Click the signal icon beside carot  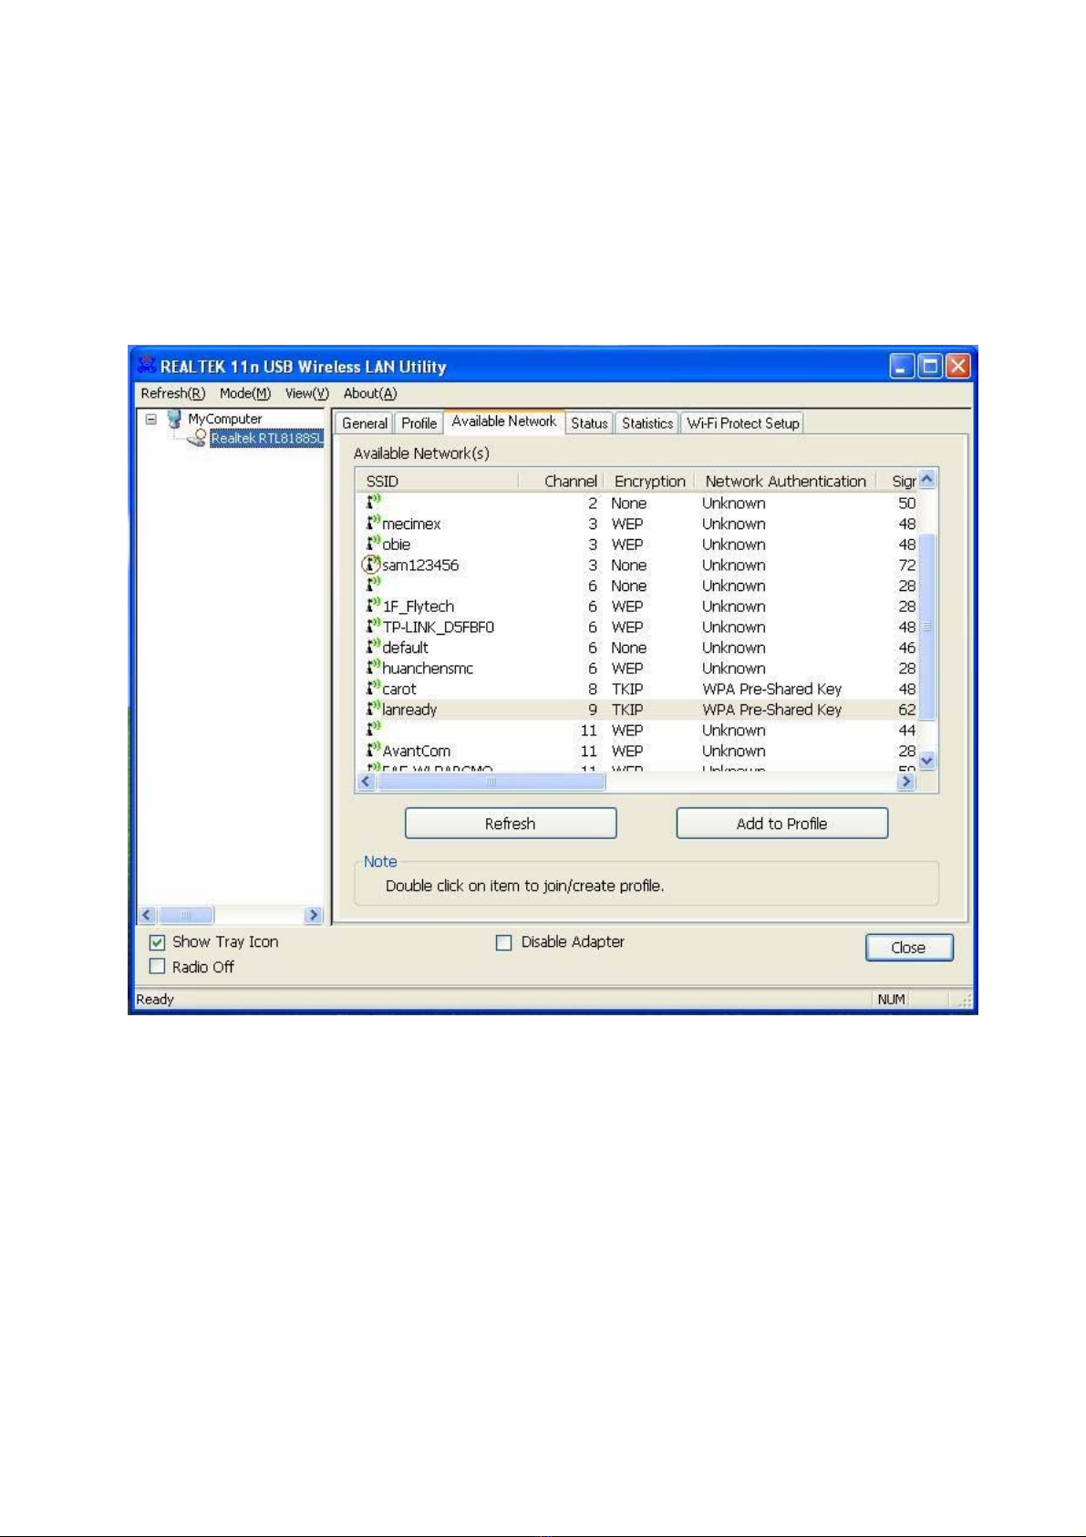(x=373, y=689)
